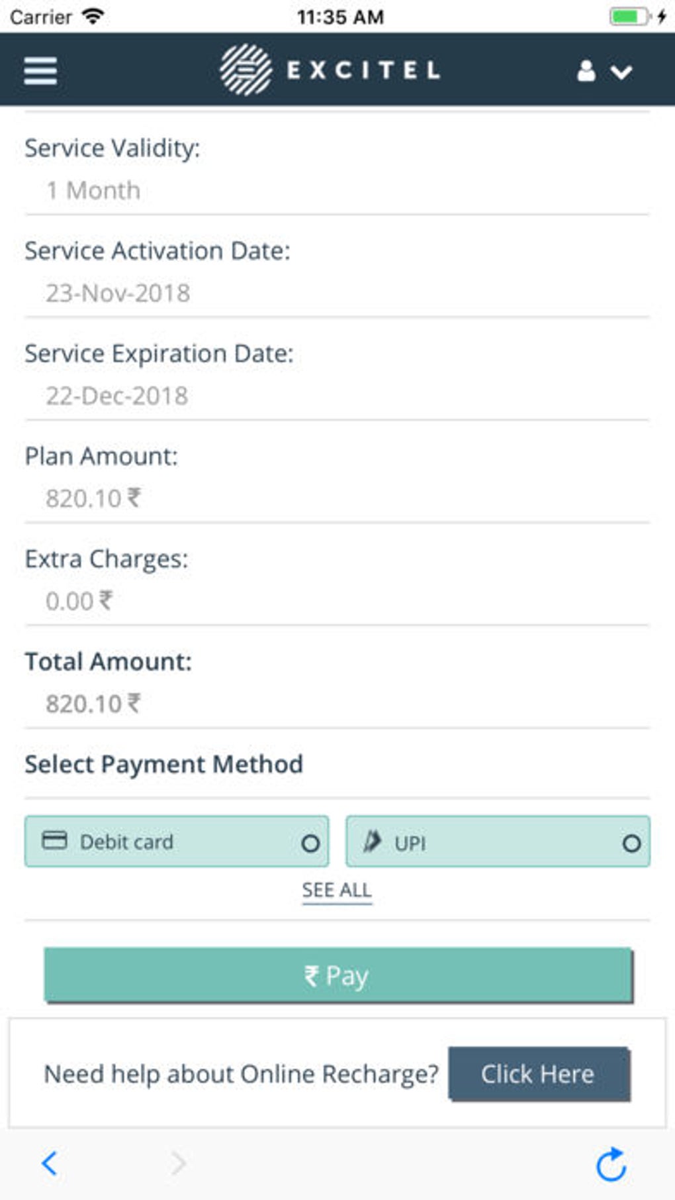Expand payment methods via SEE ALL
Screen dimensions: 675x1200
[337, 890]
